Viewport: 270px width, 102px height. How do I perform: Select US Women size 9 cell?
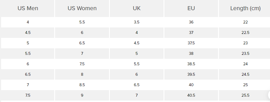point(82,95)
